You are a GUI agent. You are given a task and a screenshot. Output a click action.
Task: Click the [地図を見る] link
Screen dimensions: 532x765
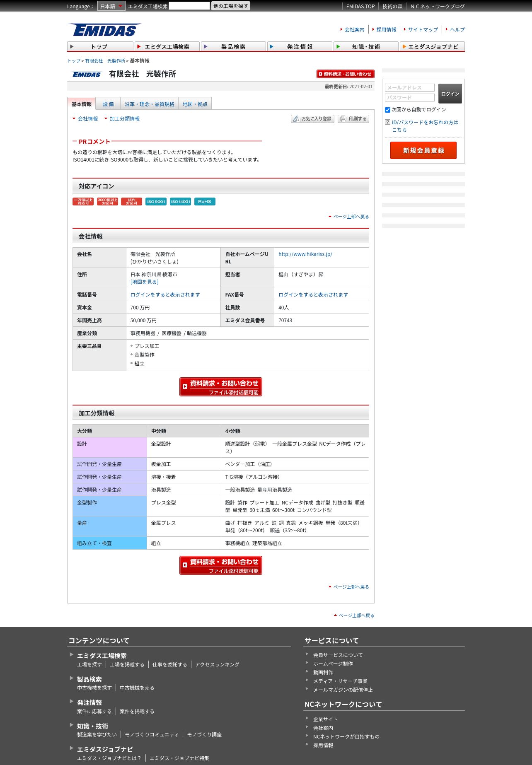[145, 282]
